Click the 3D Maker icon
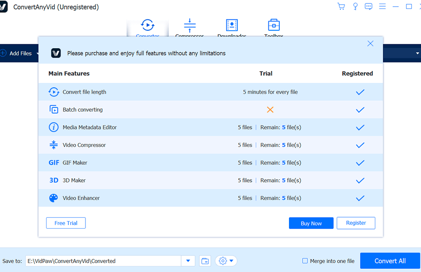The width and height of the screenshot is (421, 272). 54,180
